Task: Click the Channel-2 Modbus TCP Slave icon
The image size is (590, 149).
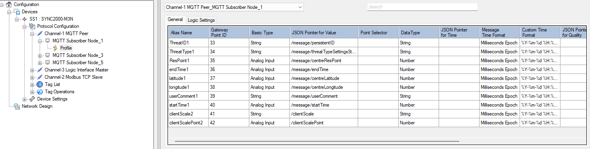Action: tap(40, 77)
